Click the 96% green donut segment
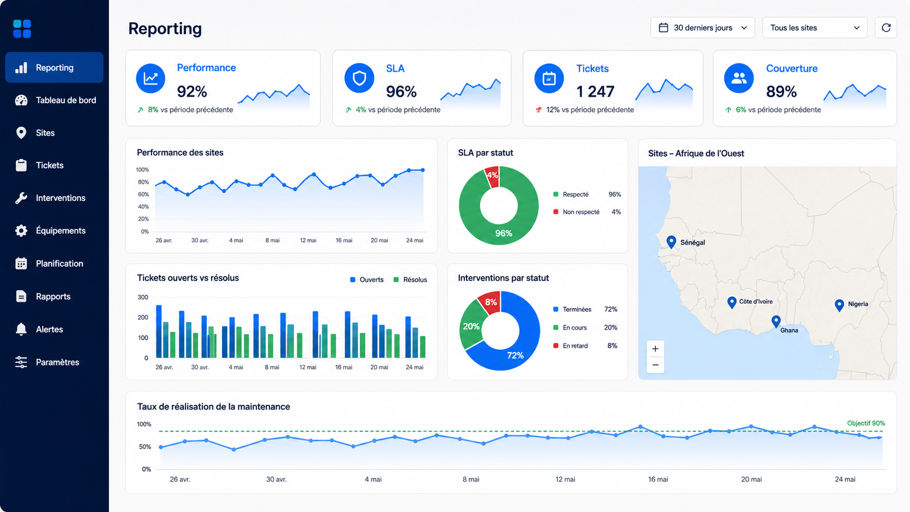This screenshot has height=512, width=910. pyautogui.click(x=503, y=233)
